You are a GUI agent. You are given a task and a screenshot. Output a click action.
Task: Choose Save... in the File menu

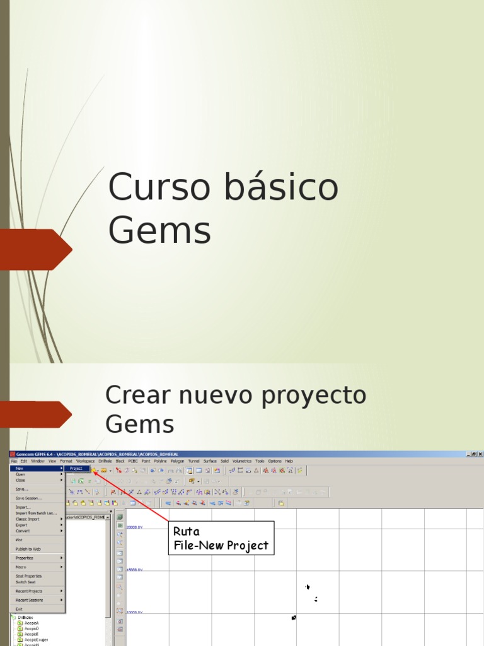tap(37, 489)
